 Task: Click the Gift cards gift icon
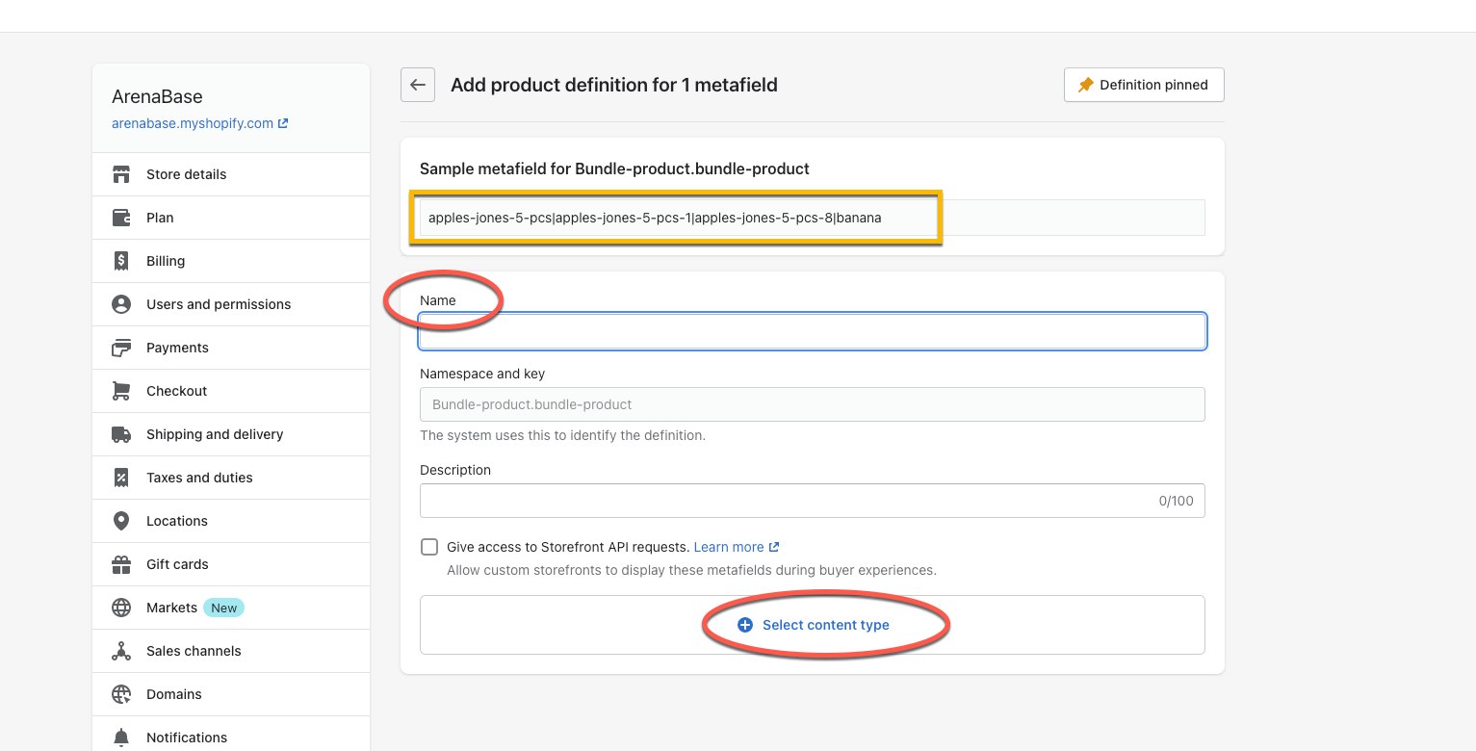[121, 564]
